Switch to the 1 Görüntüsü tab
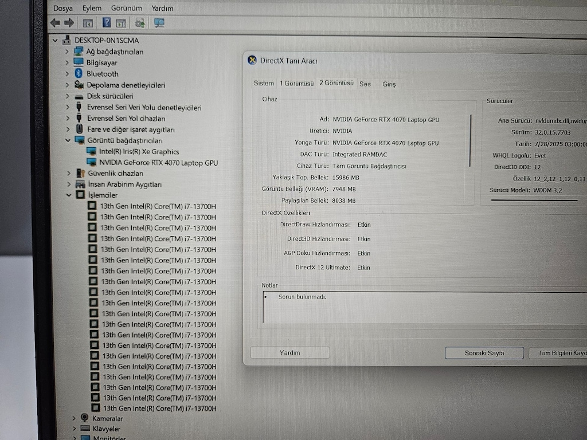 pyautogui.click(x=296, y=84)
